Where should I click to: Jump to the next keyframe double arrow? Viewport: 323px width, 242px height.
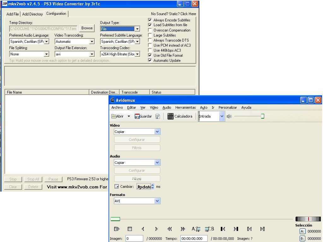click(183, 229)
